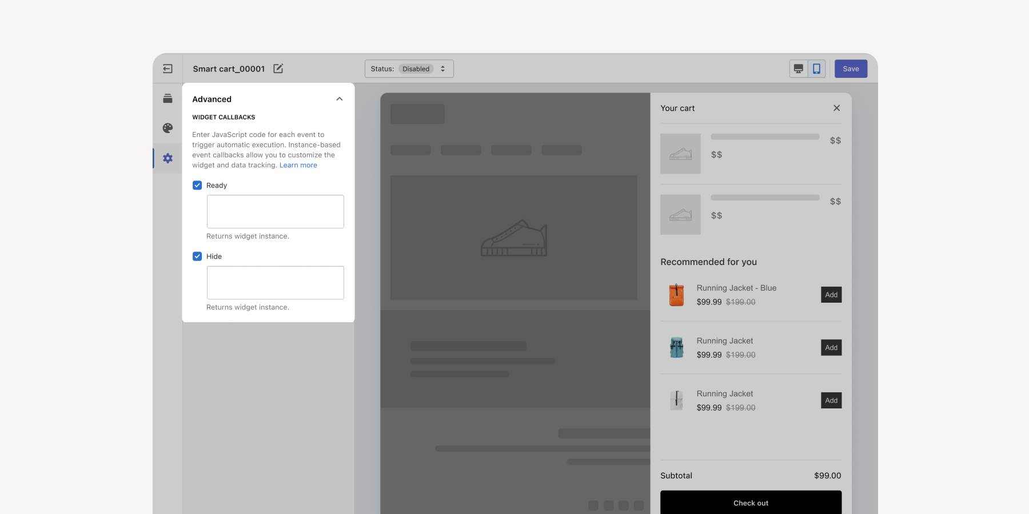The image size is (1029, 514).
Task: Open the Learn more link
Action: pyautogui.click(x=298, y=165)
